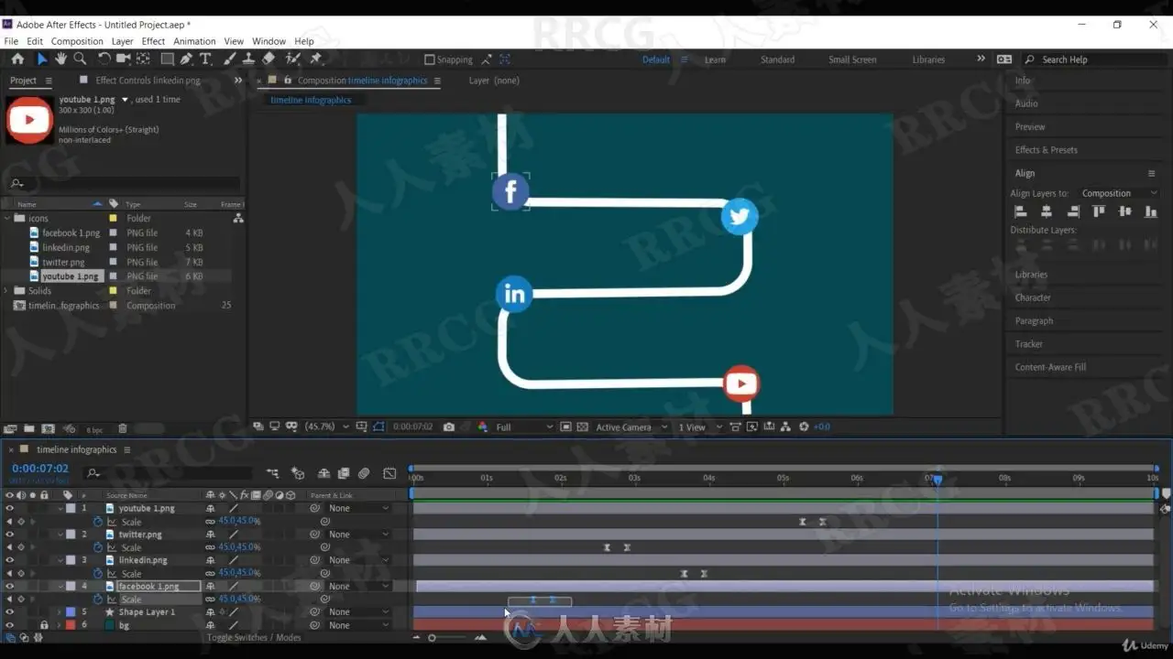Select the Horizontal Type tool
Image resolution: width=1173 pixels, height=659 pixels.
pos(205,59)
